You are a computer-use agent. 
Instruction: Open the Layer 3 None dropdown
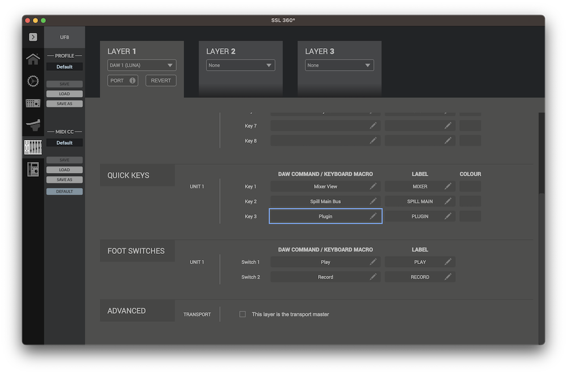(339, 65)
